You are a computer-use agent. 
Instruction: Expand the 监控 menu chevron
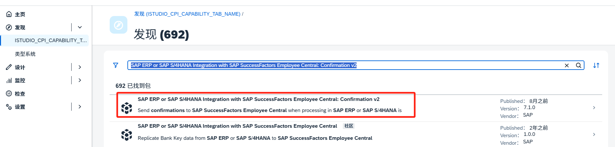[80, 80]
